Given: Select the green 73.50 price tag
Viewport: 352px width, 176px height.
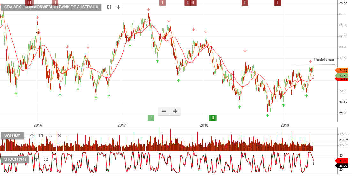Looking at the screenshot, I should (341, 76).
